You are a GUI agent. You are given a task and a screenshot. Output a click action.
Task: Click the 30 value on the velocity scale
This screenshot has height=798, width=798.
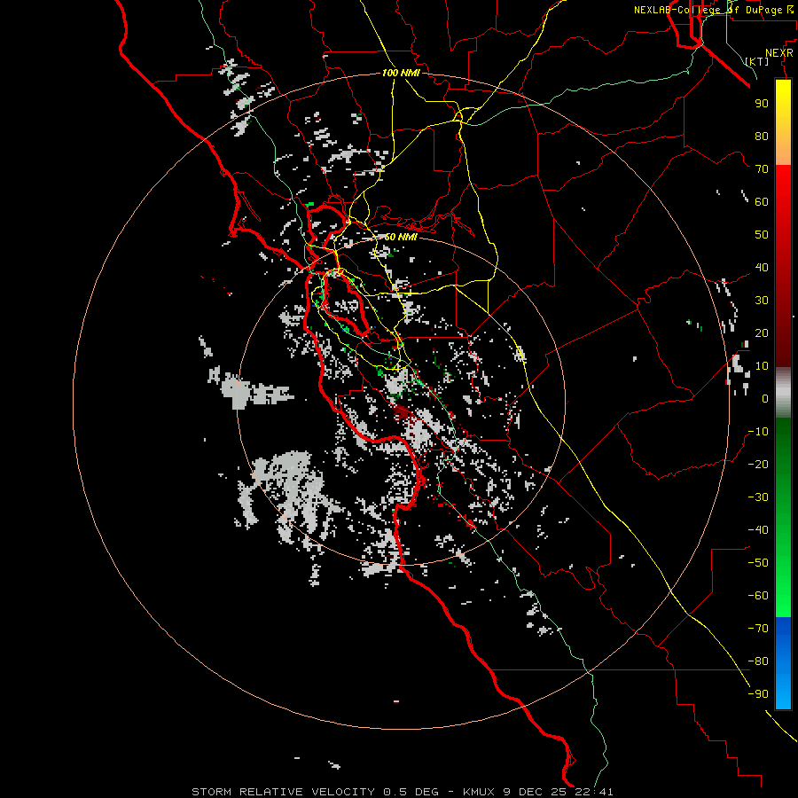762,301
